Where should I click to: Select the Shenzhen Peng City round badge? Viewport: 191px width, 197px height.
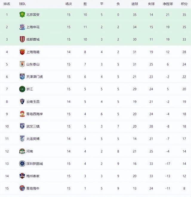22,164
